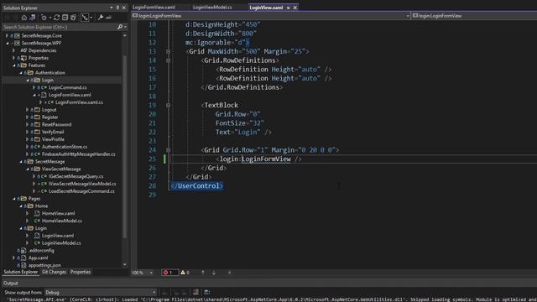Focus the Search Solution Explorer input box
The width and height of the screenshot is (537, 302).
click(59, 27)
